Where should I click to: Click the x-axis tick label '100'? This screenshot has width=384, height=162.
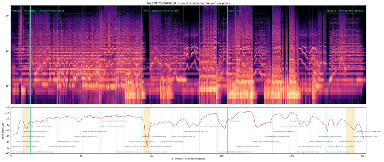[151, 156]
